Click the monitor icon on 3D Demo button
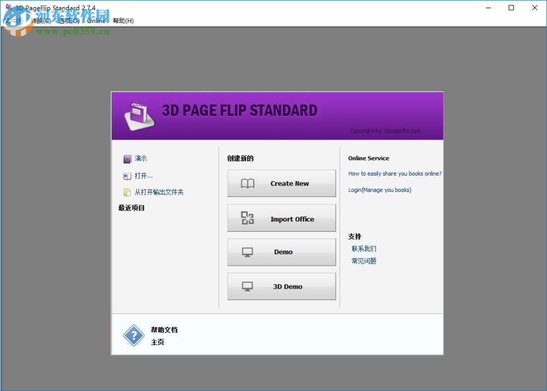 coord(247,285)
